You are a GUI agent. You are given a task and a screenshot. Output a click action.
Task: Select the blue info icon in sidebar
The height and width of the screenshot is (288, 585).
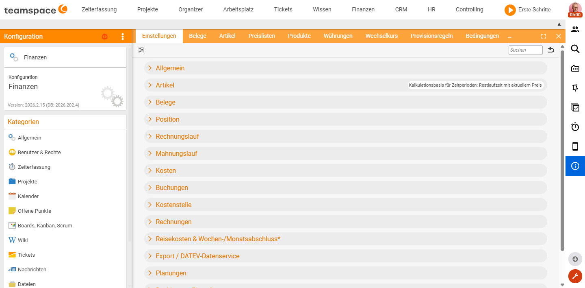[575, 166]
